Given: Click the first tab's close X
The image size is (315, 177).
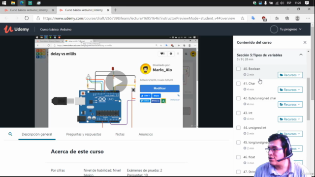Looking at the screenshot, I should click(x=53, y=10).
